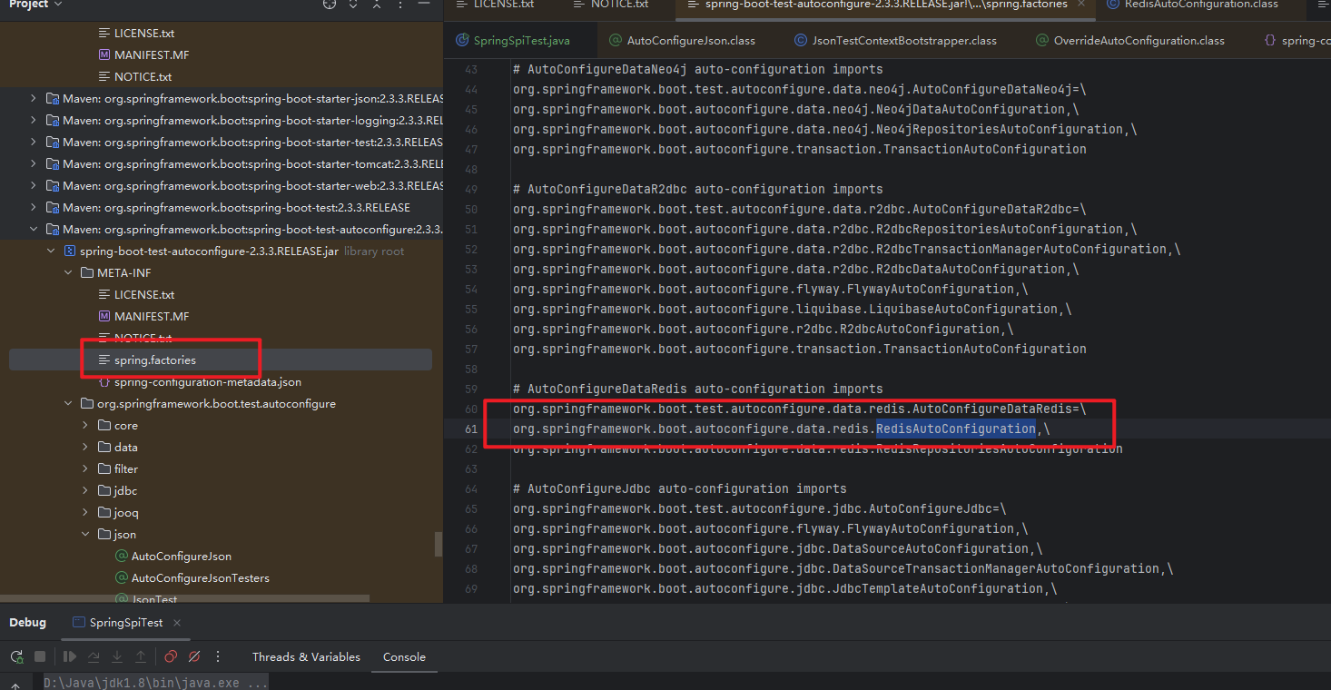Open AutoConfigureJsonTesters class in tree
The image size is (1331, 690).
(x=200, y=577)
